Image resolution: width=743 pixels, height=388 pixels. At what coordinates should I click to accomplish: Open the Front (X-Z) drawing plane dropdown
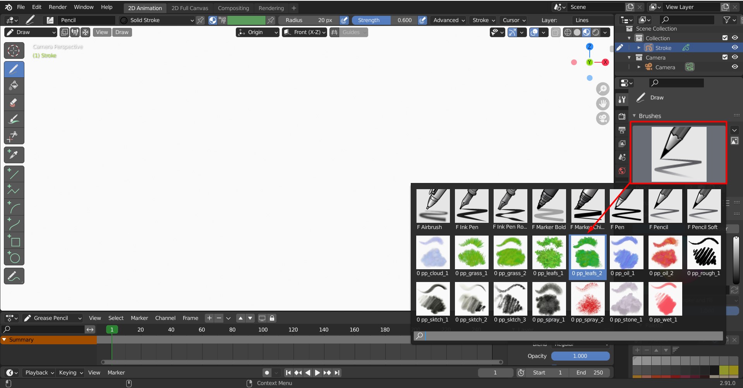pyautogui.click(x=305, y=32)
